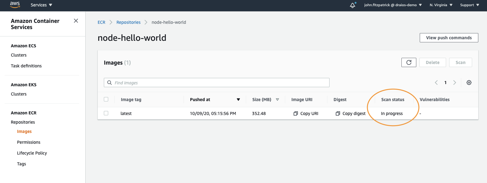This screenshot has height=183, width=487.
Task: Click the Digest column header
Action: (340, 100)
